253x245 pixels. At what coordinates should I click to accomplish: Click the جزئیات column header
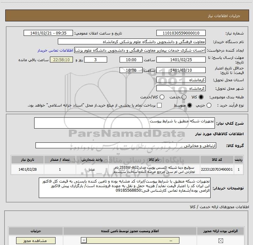pos(36,231)
